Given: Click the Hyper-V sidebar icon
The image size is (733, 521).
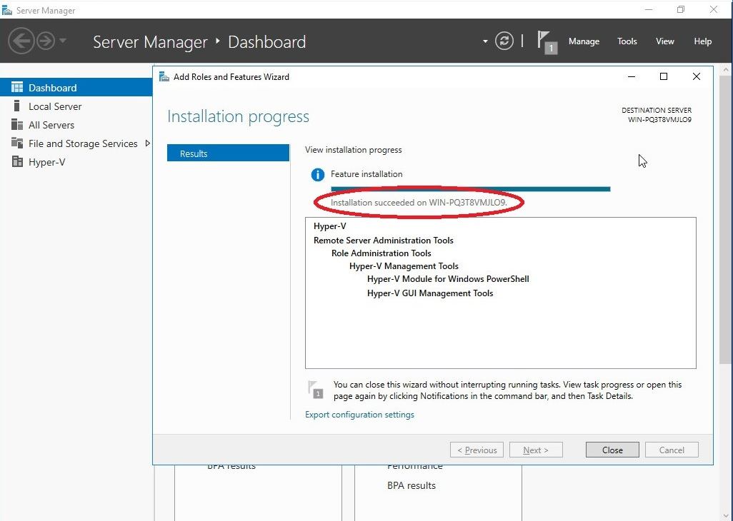Looking at the screenshot, I should pyautogui.click(x=17, y=161).
